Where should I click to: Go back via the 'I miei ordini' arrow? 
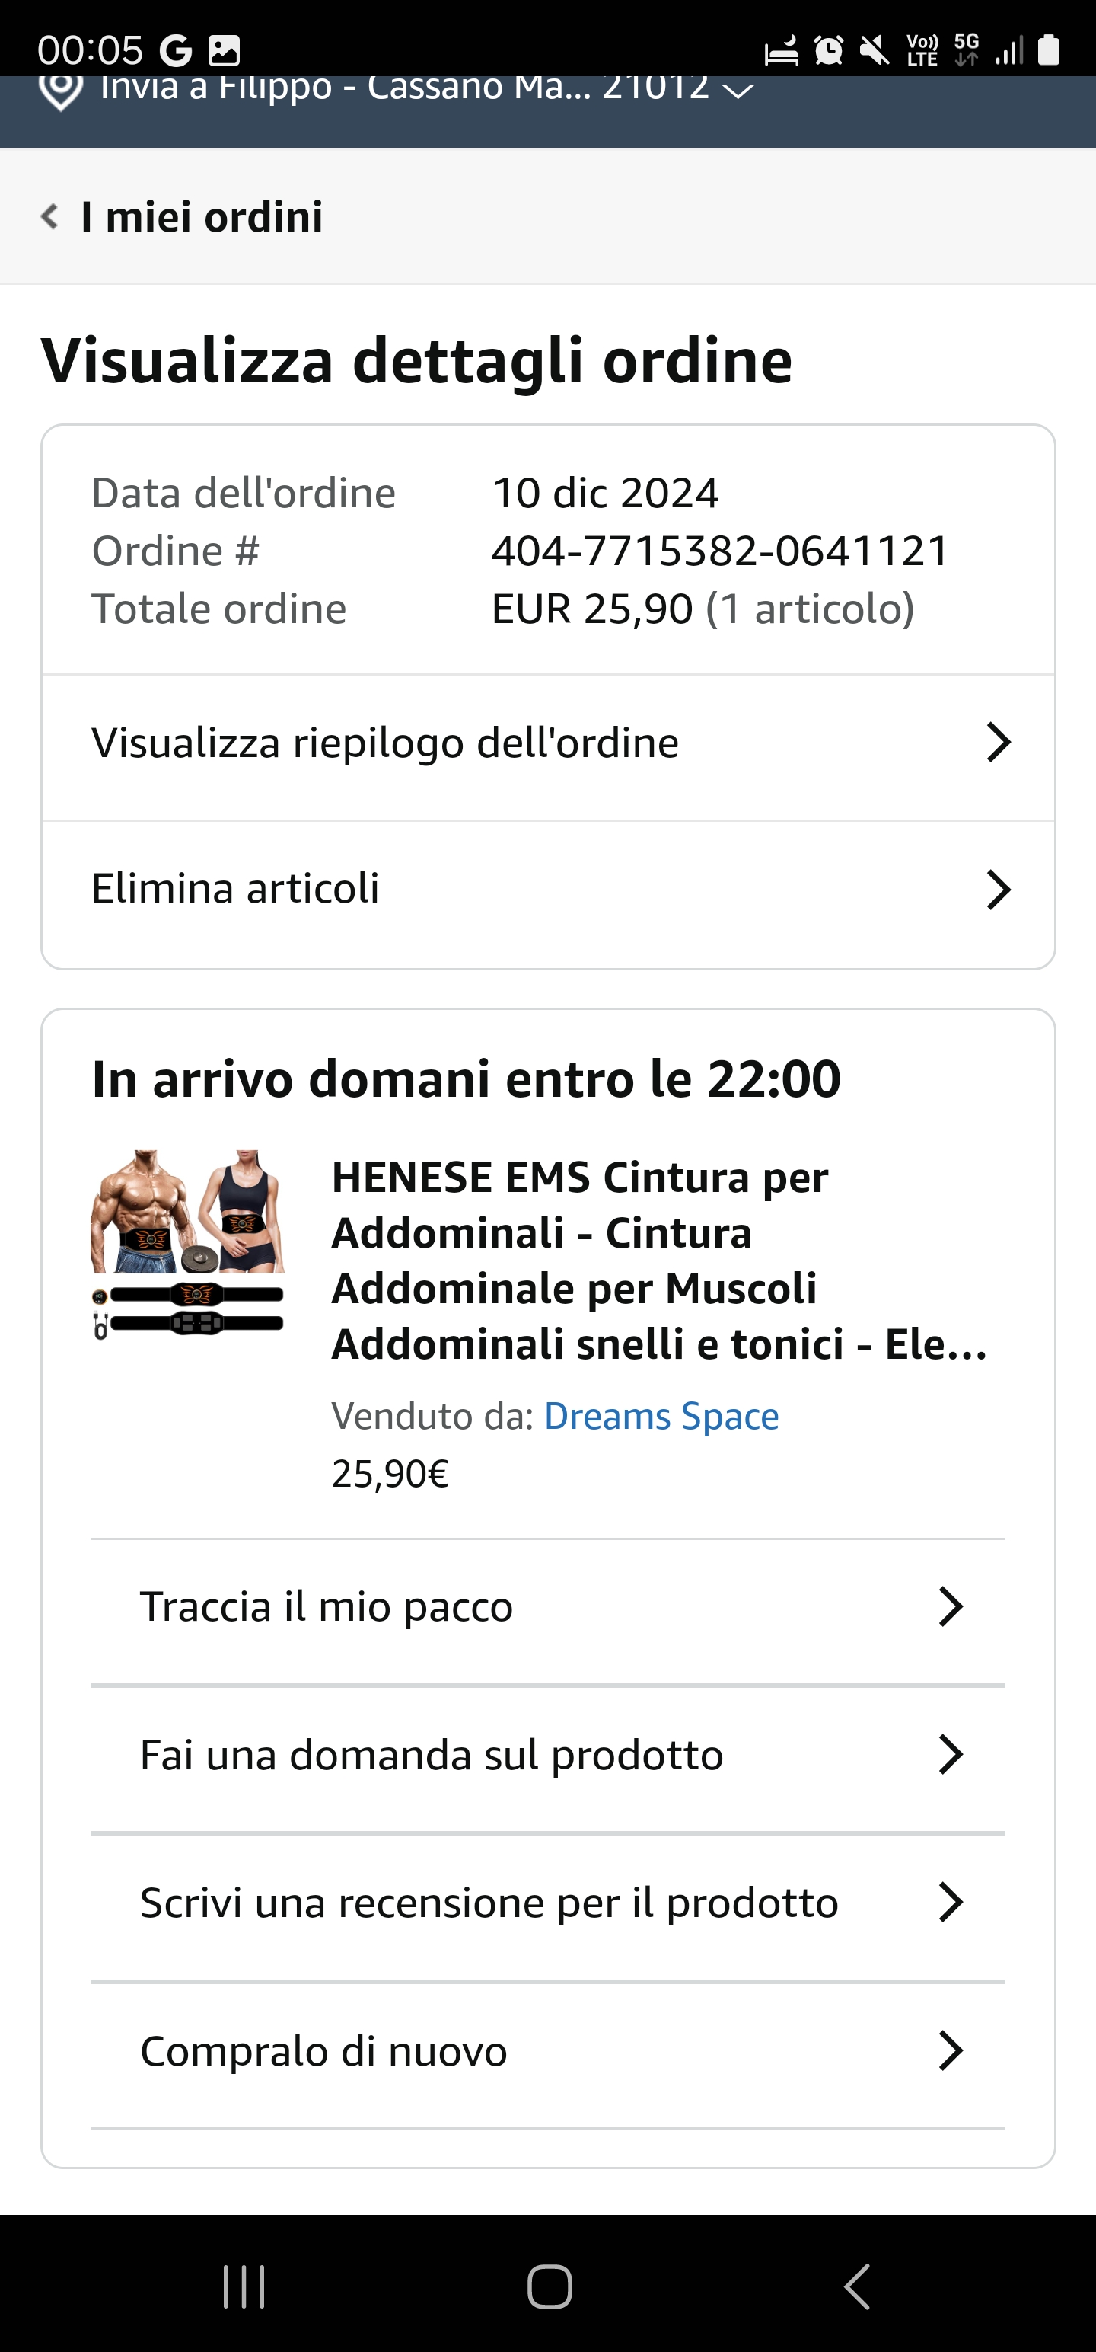coord(50,217)
